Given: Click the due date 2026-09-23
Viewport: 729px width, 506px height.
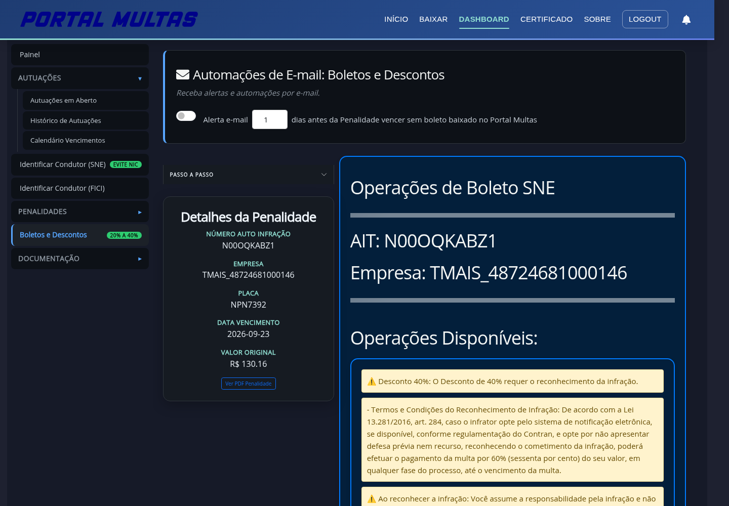Looking at the screenshot, I should (x=249, y=334).
